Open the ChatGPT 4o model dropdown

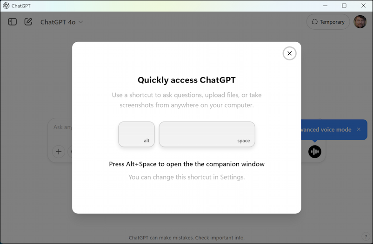tap(61, 22)
